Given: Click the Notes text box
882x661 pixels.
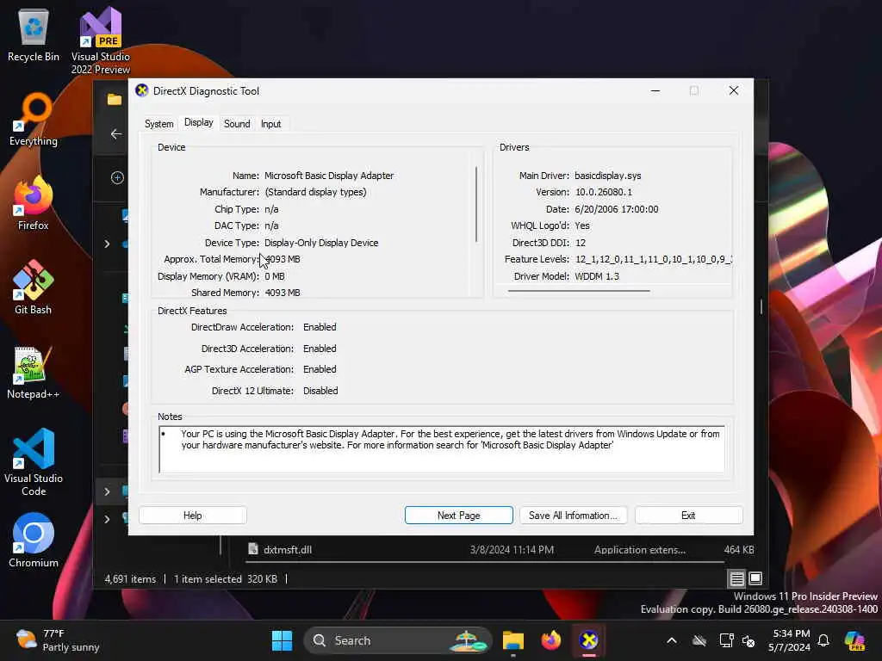Looking at the screenshot, I should (442, 449).
